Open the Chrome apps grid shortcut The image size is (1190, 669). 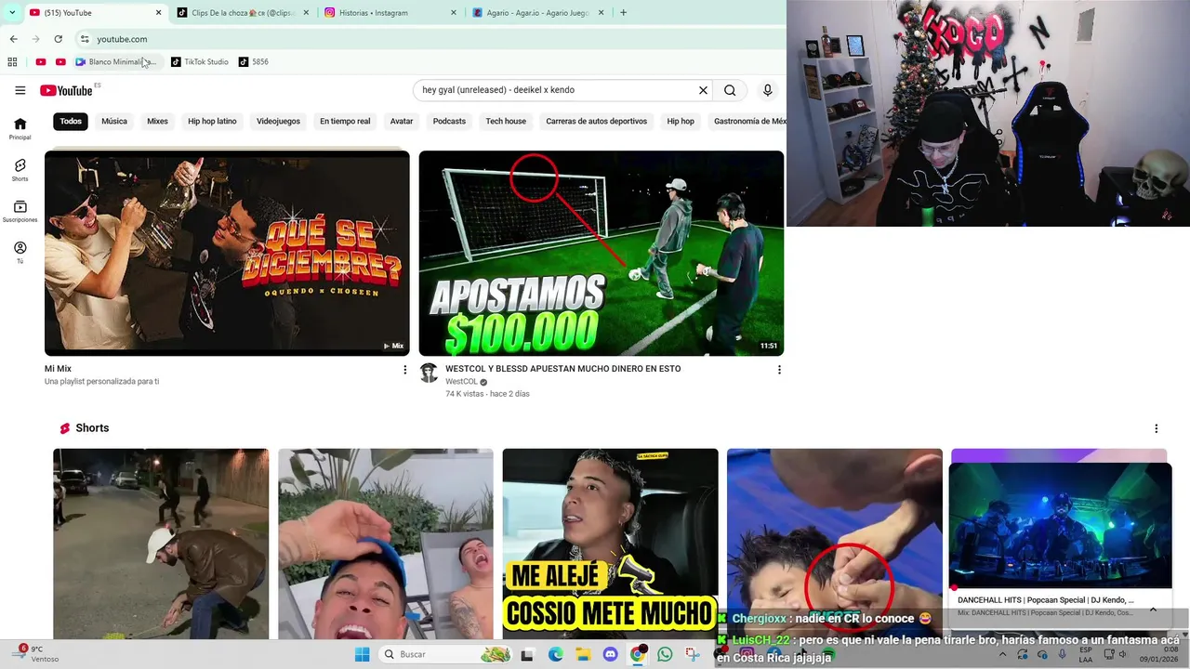point(12,62)
